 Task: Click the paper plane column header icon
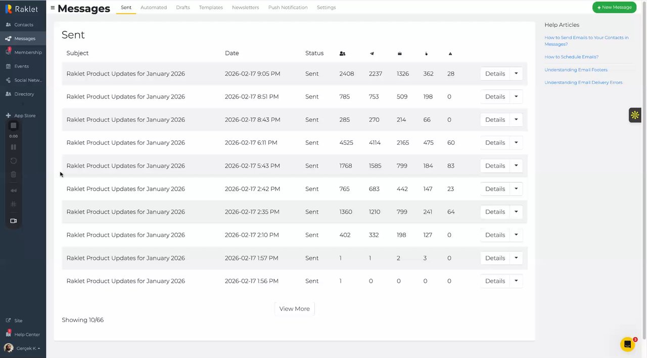click(x=372, y=53)
